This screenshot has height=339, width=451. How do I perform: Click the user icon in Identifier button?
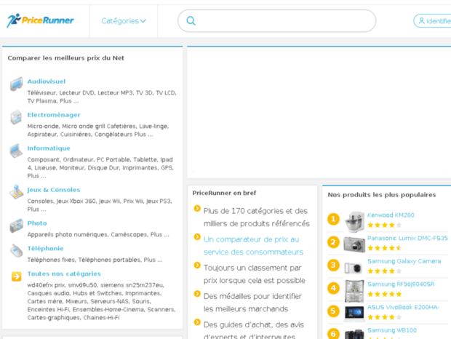pyautogui.click(x=421, y=20)
